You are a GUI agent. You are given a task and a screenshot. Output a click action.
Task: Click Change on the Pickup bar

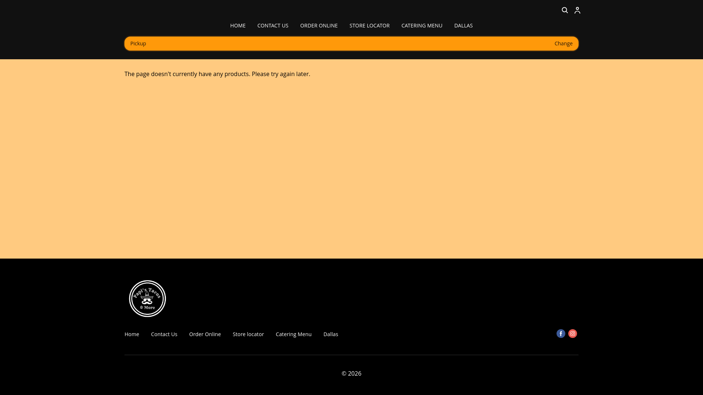[563, 44]
